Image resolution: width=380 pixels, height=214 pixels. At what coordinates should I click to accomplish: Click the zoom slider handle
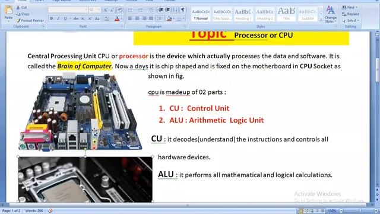360,210
